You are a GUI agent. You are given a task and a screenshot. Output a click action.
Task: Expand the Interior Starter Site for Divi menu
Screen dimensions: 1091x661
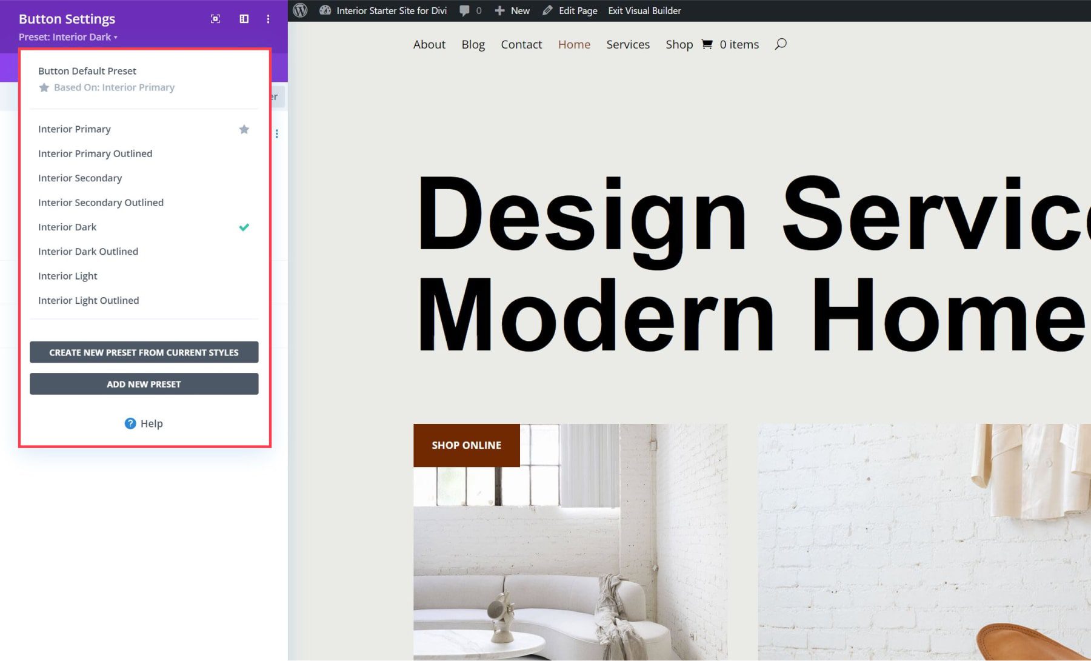coord(382,10)
